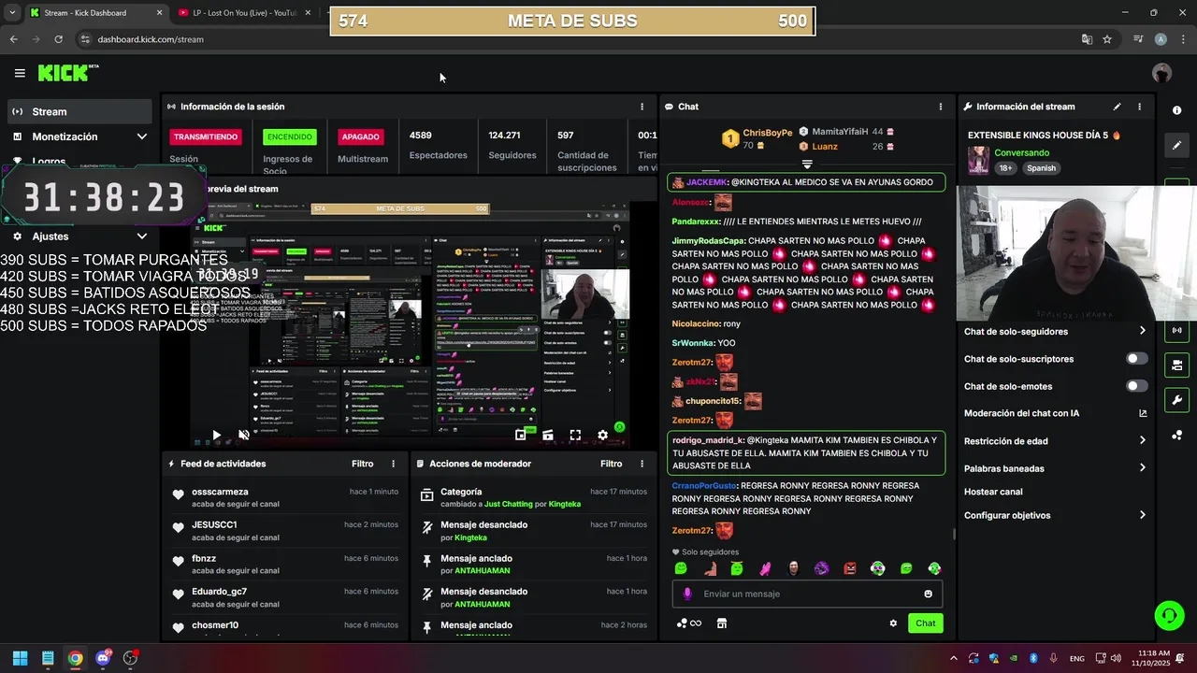Open the emoji picker in chat input
Viewport: 1197px width, 673px height.
tap(928, 594)
